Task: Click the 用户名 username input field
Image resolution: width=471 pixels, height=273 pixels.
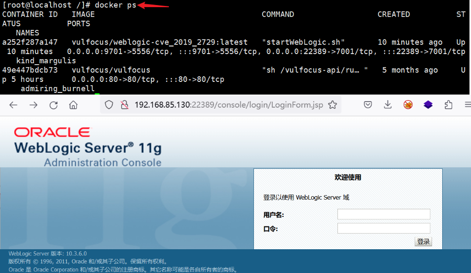Action: (x=383, y=214)
